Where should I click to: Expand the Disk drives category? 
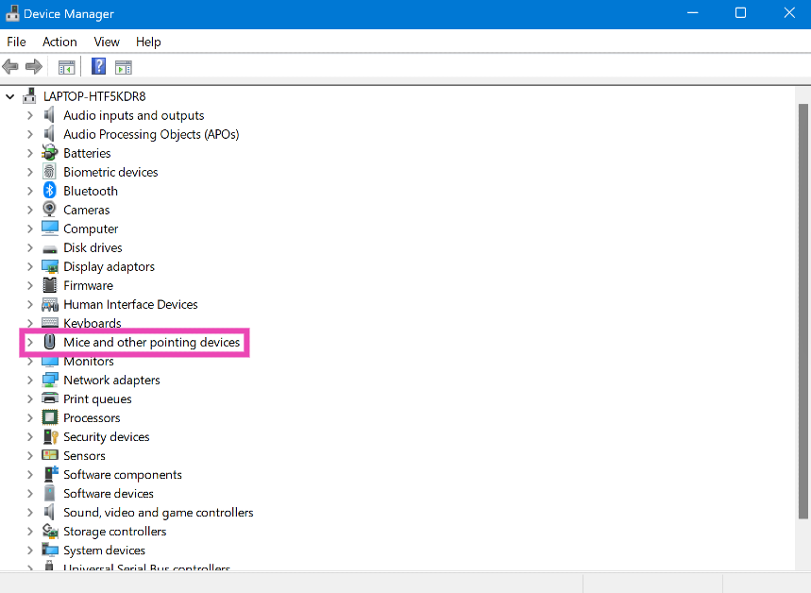click(29, 247)
